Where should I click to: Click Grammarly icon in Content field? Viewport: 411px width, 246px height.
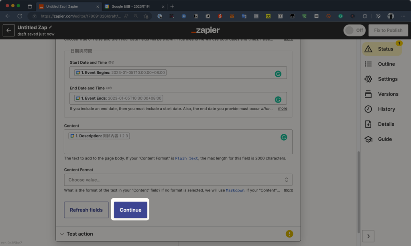[284, 137]
